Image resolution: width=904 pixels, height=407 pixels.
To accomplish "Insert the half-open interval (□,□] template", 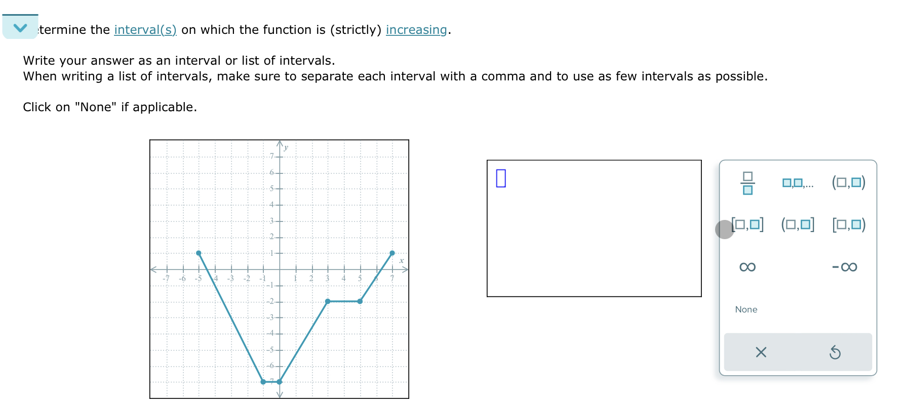I will 798,224.
